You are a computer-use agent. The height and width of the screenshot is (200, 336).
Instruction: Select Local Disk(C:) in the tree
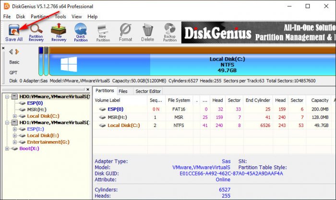43,116
